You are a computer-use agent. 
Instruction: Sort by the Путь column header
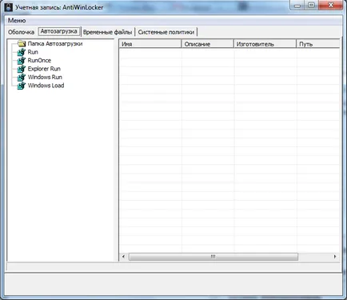click(x=318, y=44)
